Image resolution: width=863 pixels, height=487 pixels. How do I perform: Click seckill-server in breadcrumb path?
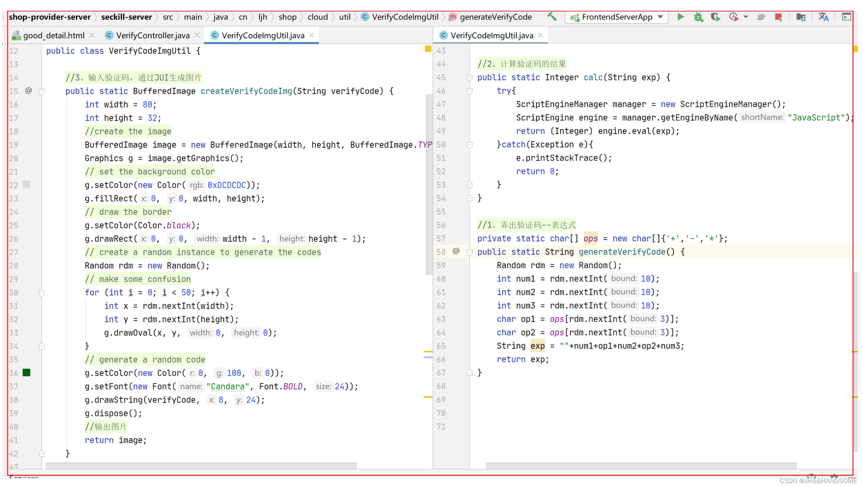pos(126,17)
